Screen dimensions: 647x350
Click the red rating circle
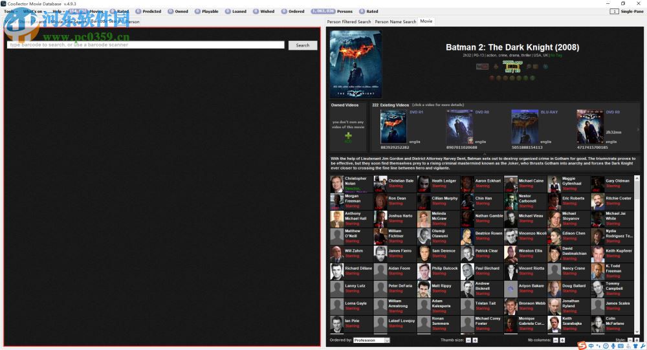click(x=492, y=78)
